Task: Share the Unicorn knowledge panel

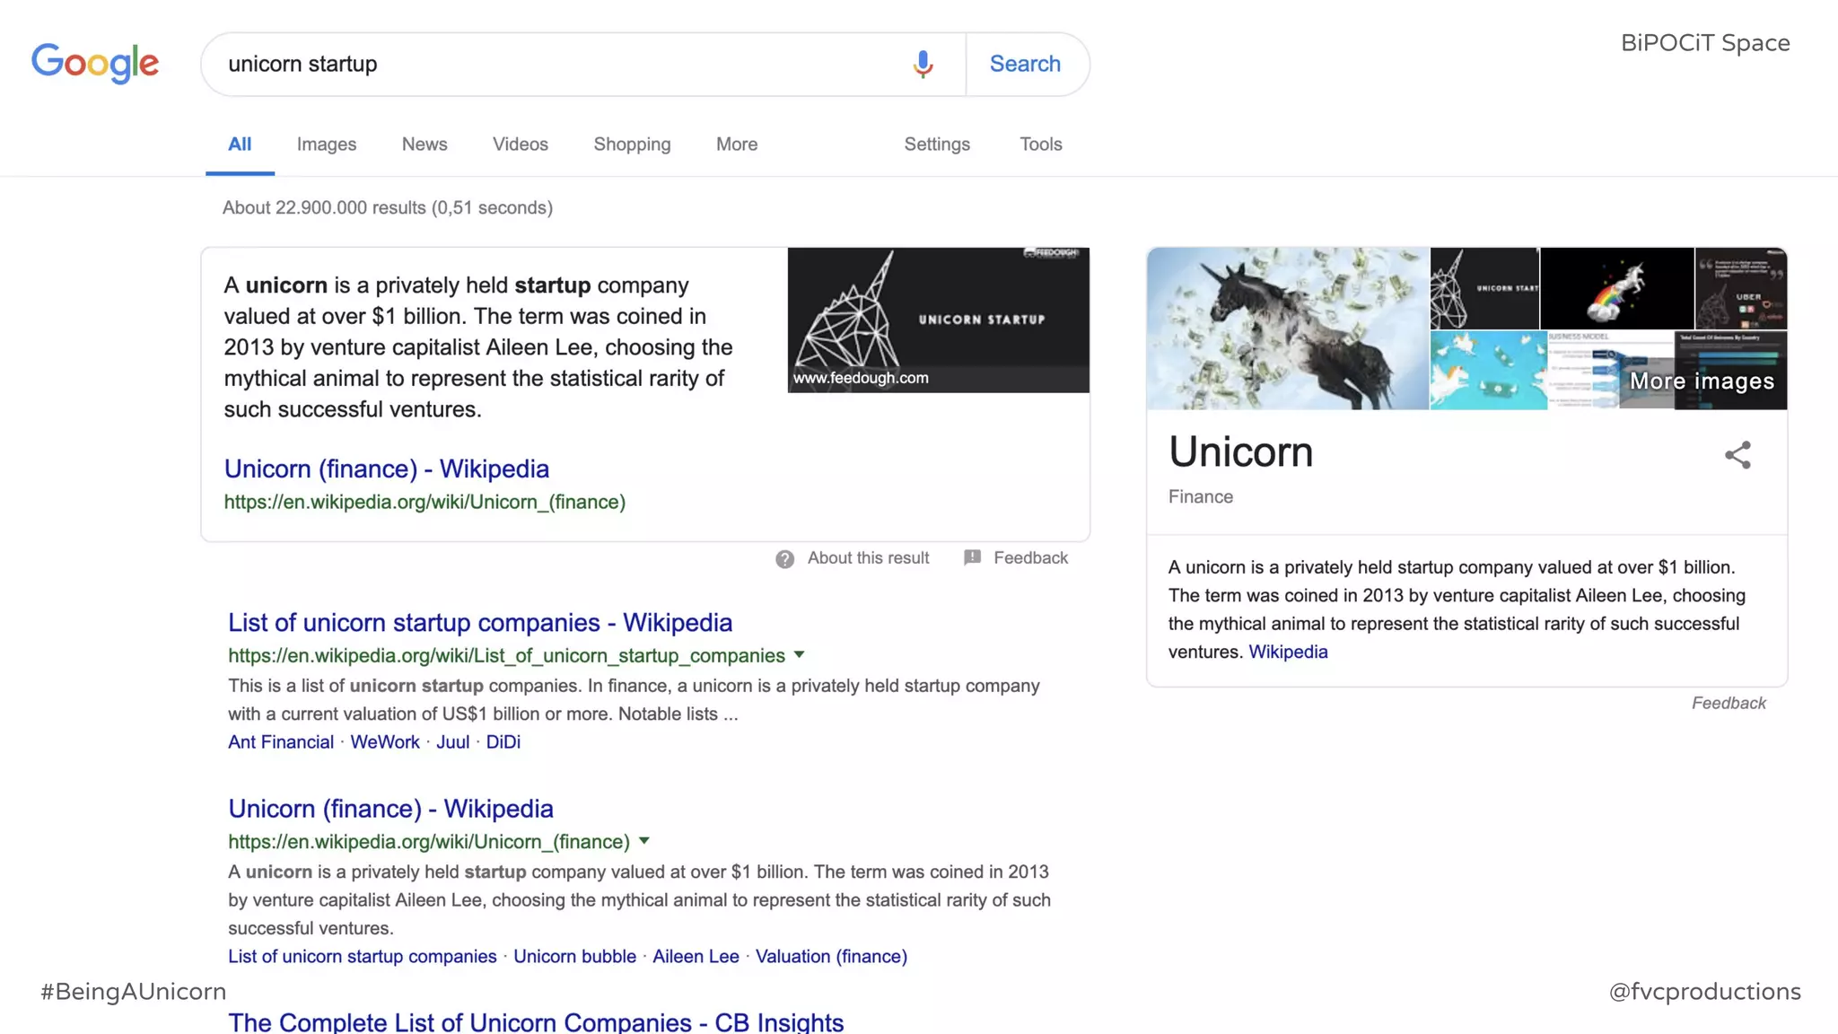Action: pos(1737,455)
